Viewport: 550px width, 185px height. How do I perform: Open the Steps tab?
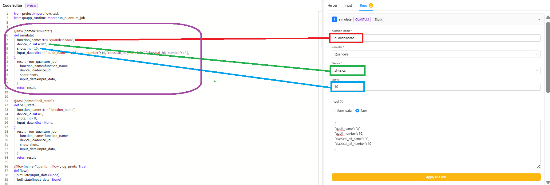pos(363,6)
